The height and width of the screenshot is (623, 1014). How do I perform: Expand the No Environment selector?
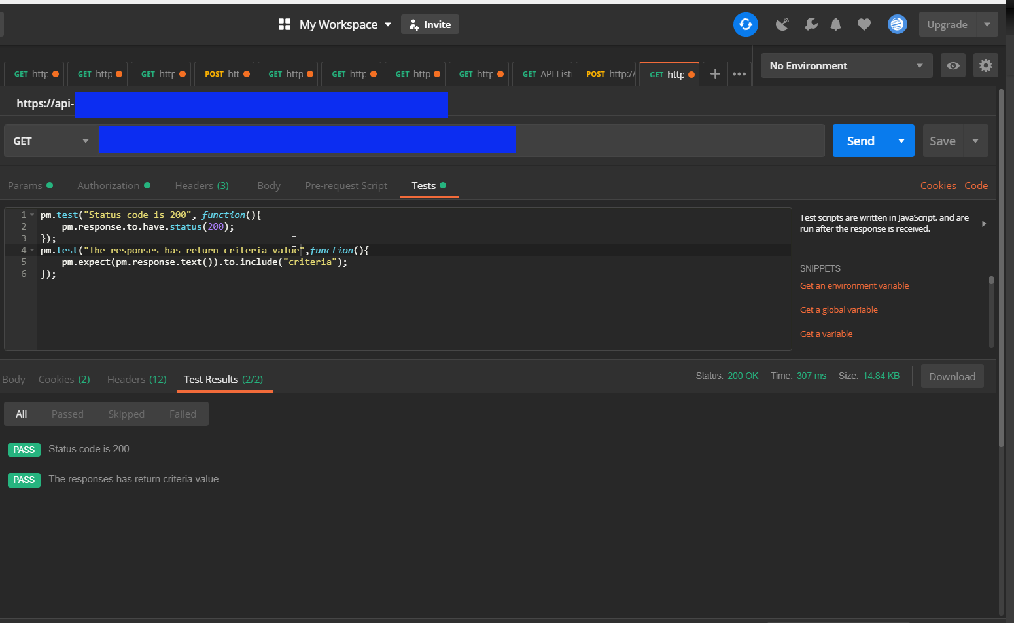846,65
